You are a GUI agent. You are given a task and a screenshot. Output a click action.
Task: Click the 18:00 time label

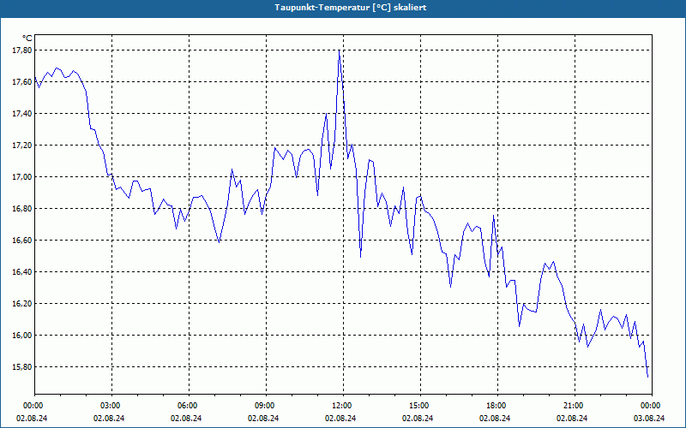click(x=497, y=406)
